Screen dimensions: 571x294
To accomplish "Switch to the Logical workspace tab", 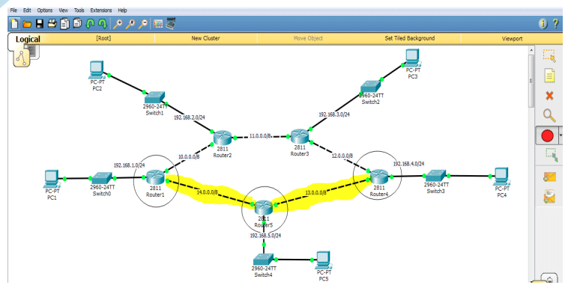I will pos(28,39).
